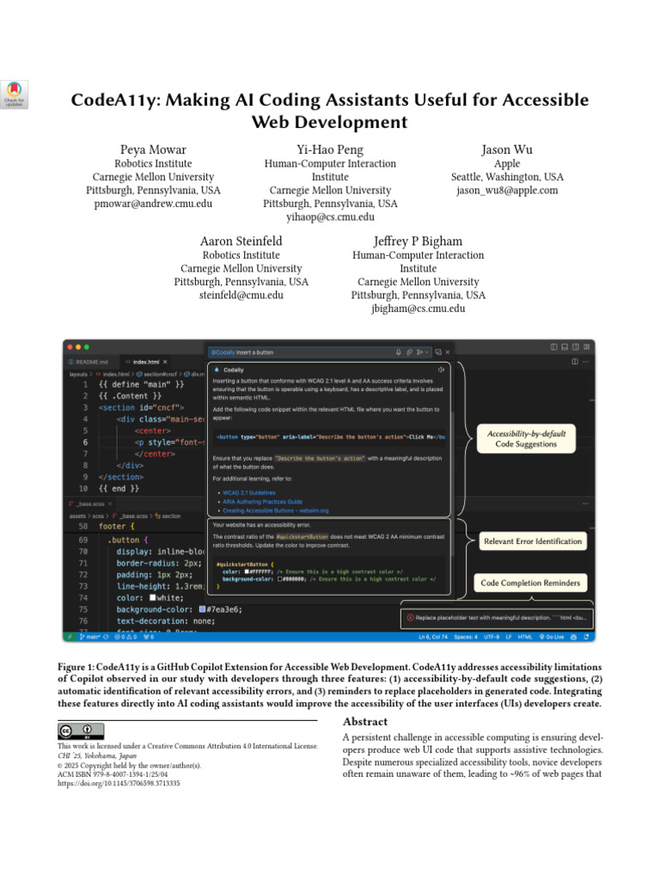
Task: Open the _base.scss pane's more actions ellipsis
Action: point(586,504)
